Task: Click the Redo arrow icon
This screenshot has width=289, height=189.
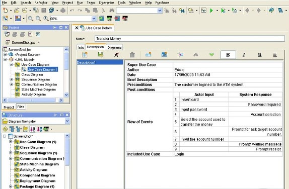Action: tap(80, 11)
